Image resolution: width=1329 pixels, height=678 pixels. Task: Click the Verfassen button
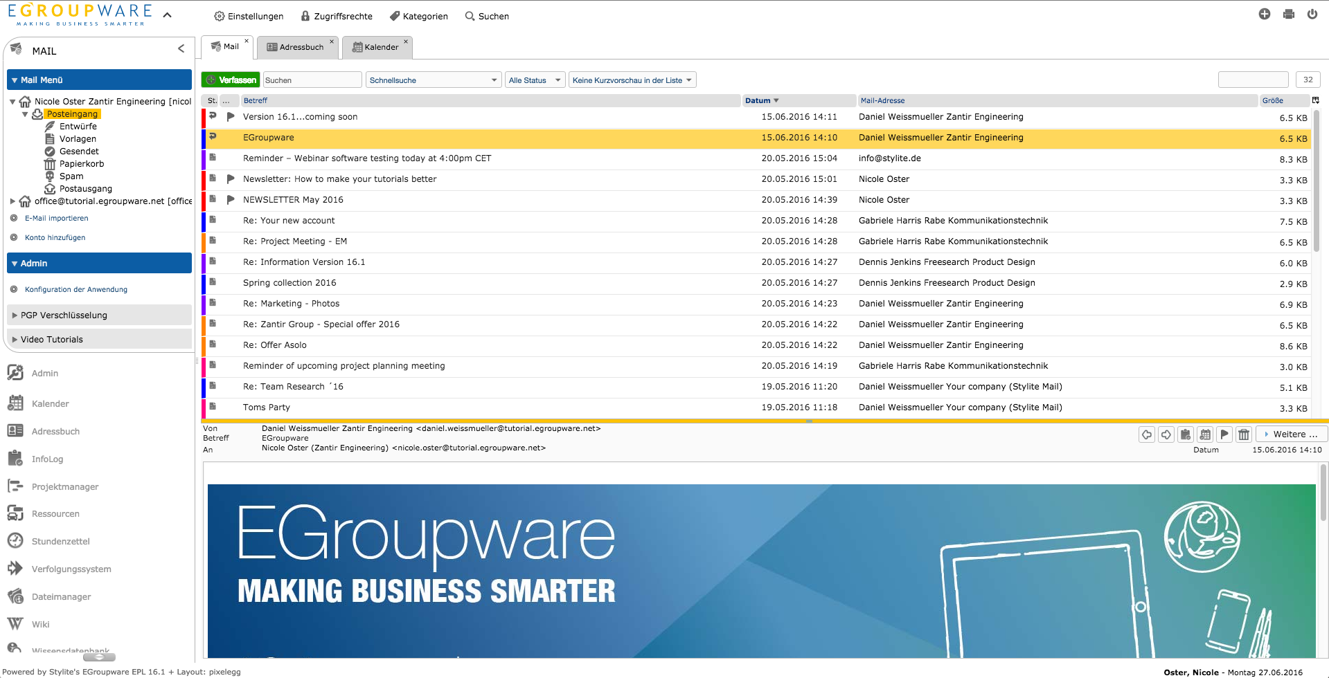230,80
